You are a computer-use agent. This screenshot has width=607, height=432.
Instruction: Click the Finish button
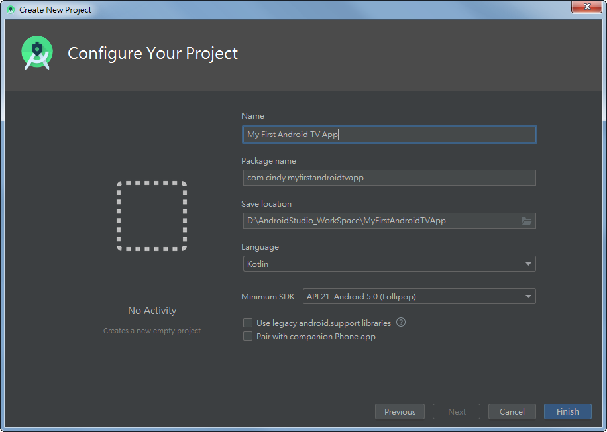(567, 411)
